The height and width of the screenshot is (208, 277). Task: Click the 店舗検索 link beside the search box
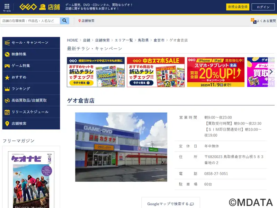click(x=88, y=21)
